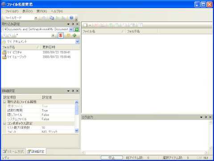This screenshot has height=161, width=214.
Task: Click the マイ ピクチャ folder icon
Action: [4, 52]
